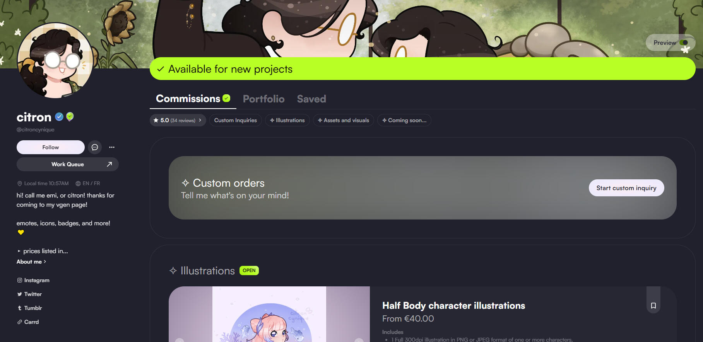
Task: Jump to the Assets and visuals category chip
Action: tap(344, 120)
